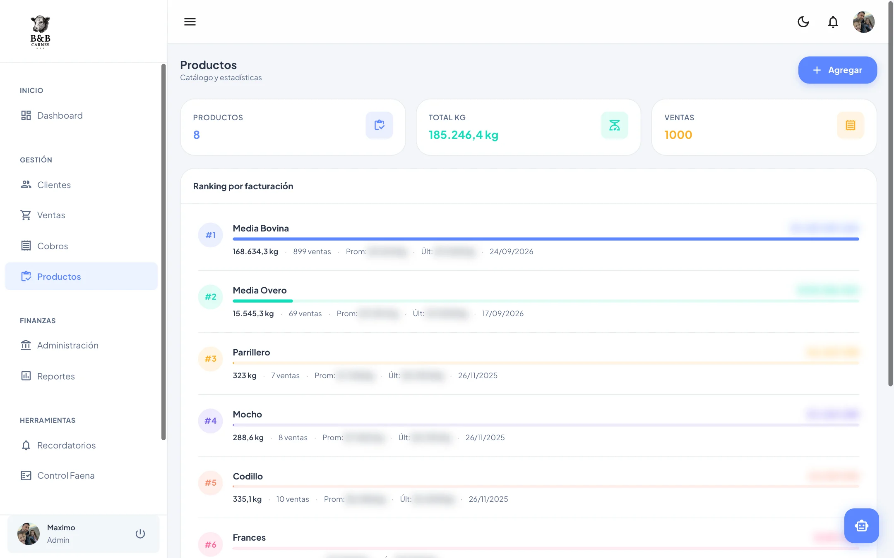Click the #2 rank badge
Viewport: 894px width, 558px height.
pyautogui.click(x=211, y=297)
